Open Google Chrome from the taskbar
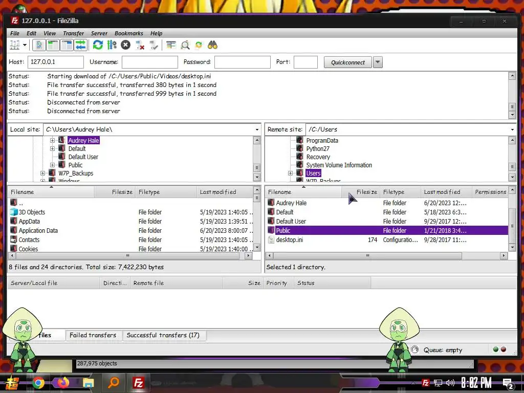Screen dimensions: 524x393 coord(38,383)
